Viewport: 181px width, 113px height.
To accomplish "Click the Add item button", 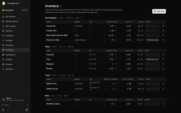I will 159,11.
